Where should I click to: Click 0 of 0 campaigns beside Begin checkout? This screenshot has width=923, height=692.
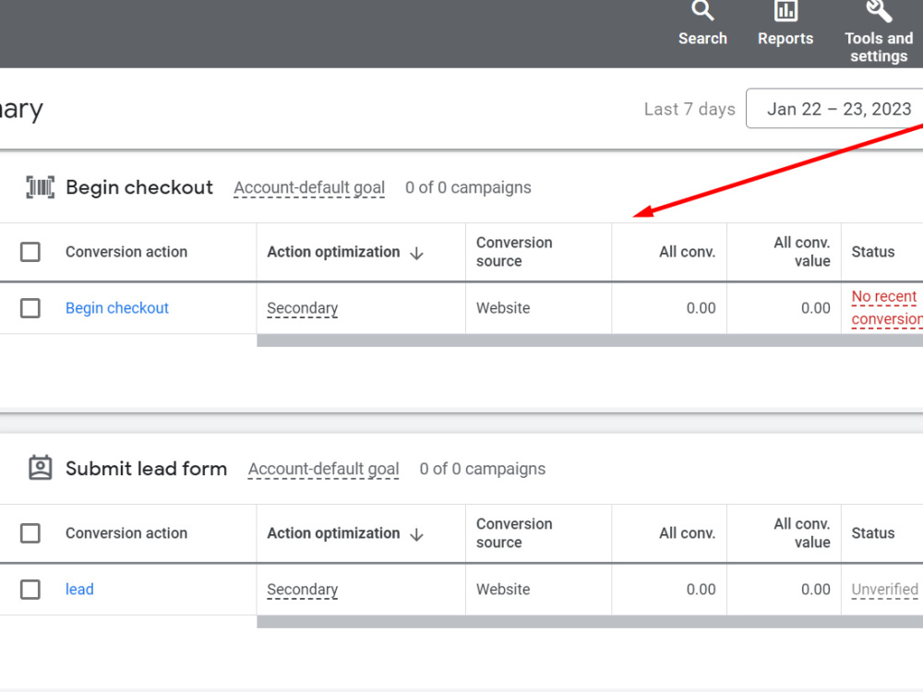[x=468, y=187]
